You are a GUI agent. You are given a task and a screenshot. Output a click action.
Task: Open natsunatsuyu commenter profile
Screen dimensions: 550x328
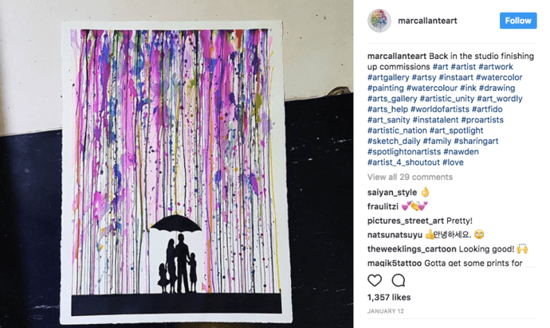(395, 235)
